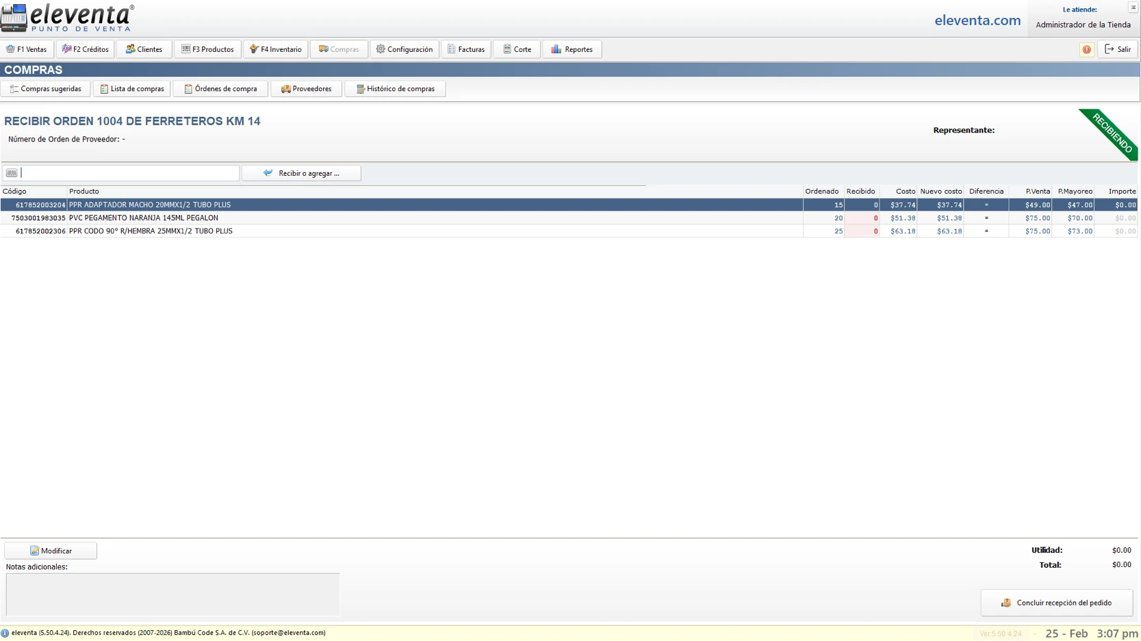This screenshot has height=641, width=1141.
Task: Open F4 Inventario module
Action: (275, 49)
